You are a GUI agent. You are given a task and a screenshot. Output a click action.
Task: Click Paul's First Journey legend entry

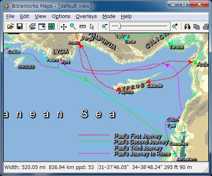click(137, 136)
